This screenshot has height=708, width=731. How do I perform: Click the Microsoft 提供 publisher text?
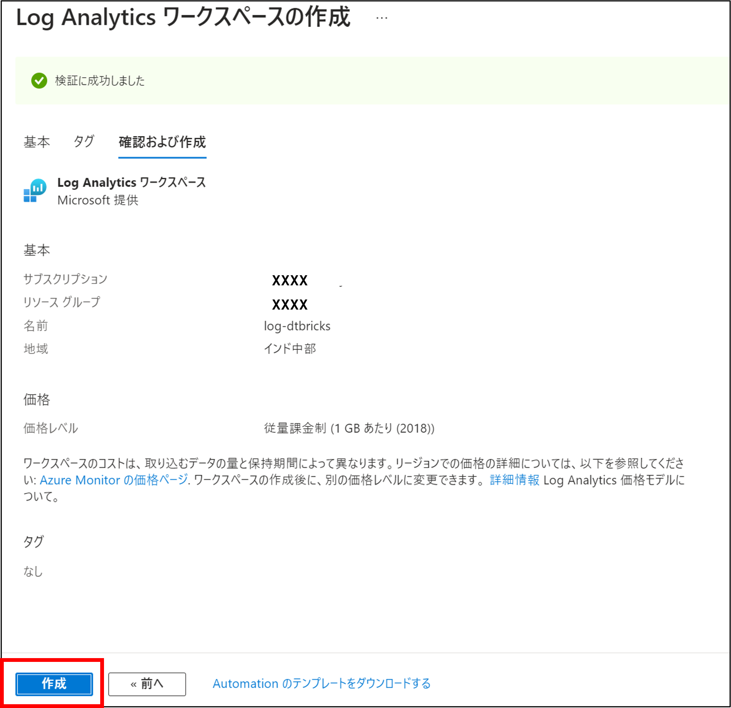pos(98,200)
